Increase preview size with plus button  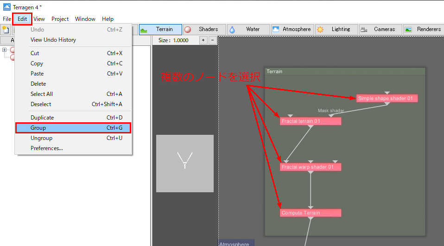pos(203,40)
